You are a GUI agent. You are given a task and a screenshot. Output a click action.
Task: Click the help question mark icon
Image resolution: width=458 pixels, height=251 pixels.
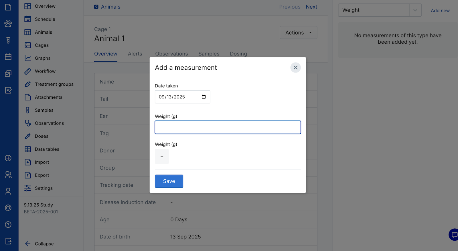[8, 225]
